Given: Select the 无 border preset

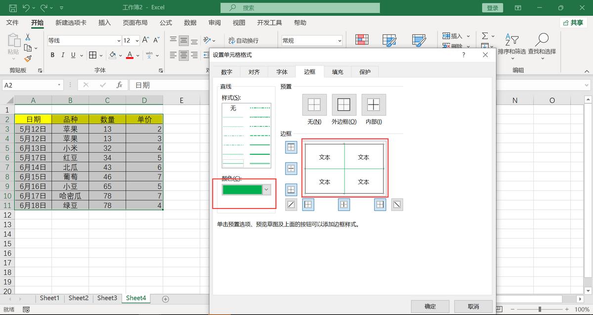Looking at the screenshot, I should point(314,105).
